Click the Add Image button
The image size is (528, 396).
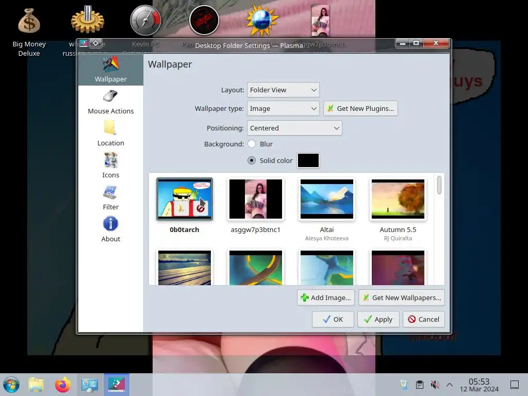[326, 298]
